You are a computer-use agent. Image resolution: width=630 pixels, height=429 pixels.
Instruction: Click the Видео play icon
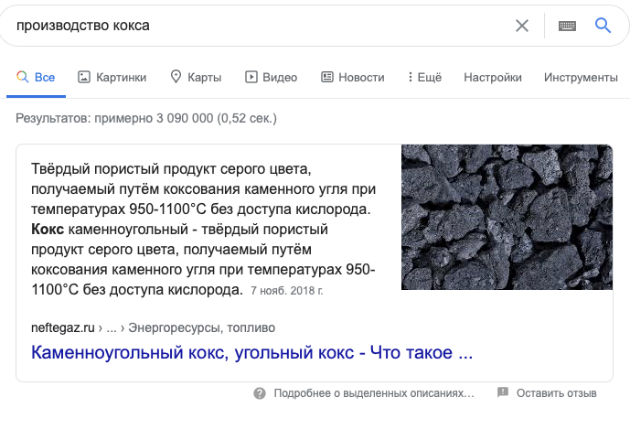point(251,77)
